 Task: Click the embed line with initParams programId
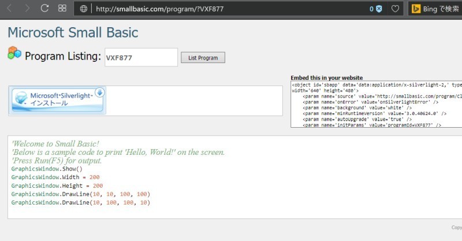point(372,125)
